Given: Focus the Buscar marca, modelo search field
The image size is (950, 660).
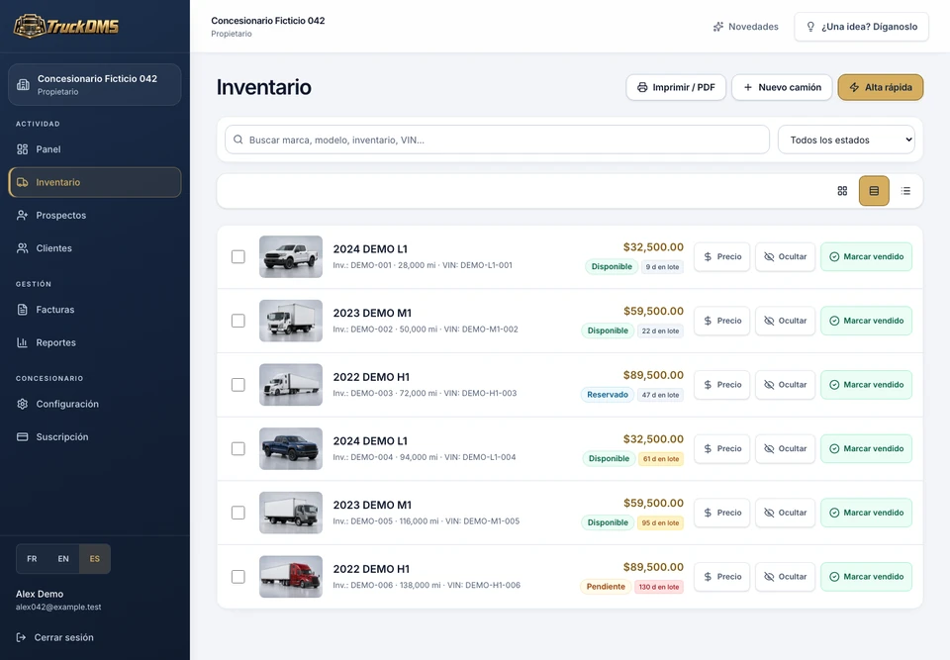Looking at the screenshot, I should (x=497, y=140).
